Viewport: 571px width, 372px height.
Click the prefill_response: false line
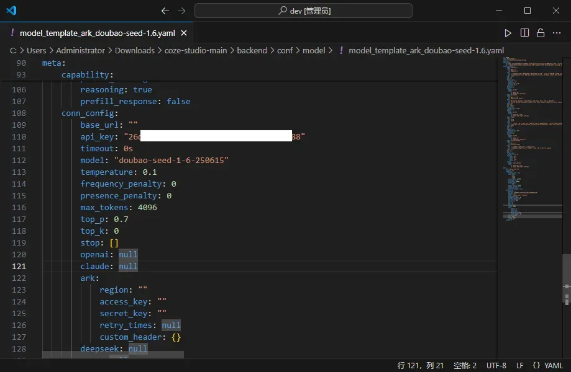(135, 101)
